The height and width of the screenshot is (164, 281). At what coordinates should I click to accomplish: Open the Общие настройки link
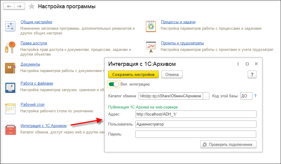[36, 22]
